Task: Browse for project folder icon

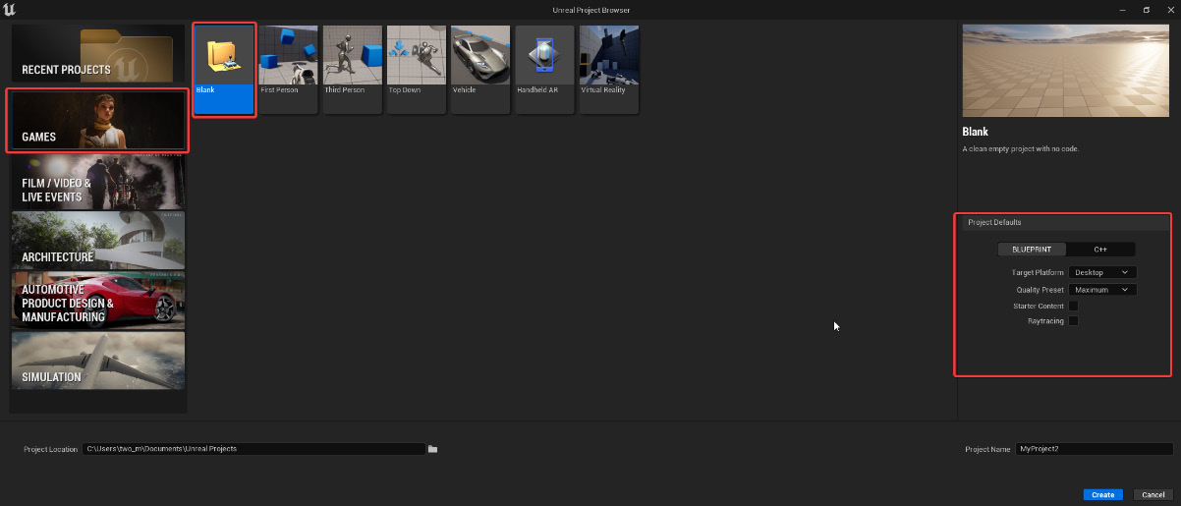Action: point(432,449)
